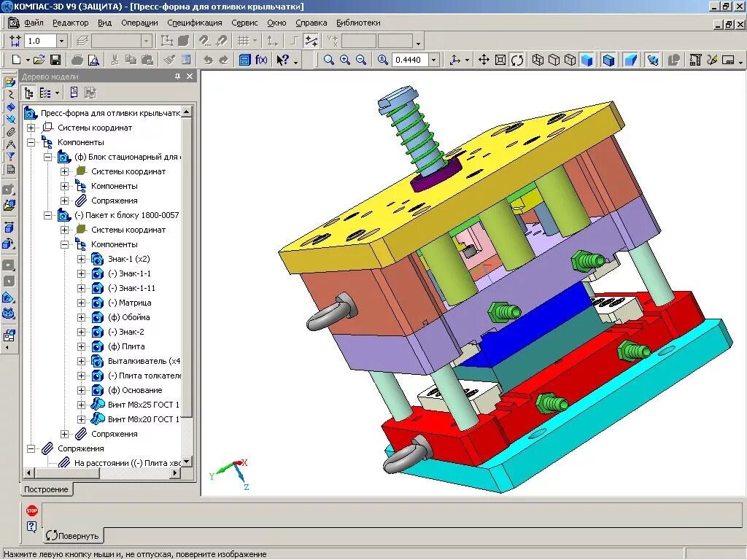Viewport: 747px width, 560px height.
Task: Collapse the Пакет к блоку 1800-0057 node
Action: pyautogui.click(x=47, y=215)
